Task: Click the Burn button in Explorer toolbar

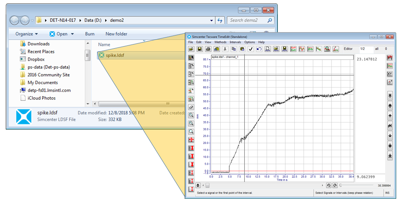Action: coord(89,34)
